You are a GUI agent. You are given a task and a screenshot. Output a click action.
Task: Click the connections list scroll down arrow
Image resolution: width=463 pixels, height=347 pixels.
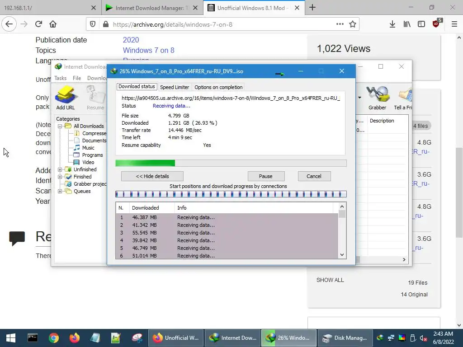tap(342, 255)
